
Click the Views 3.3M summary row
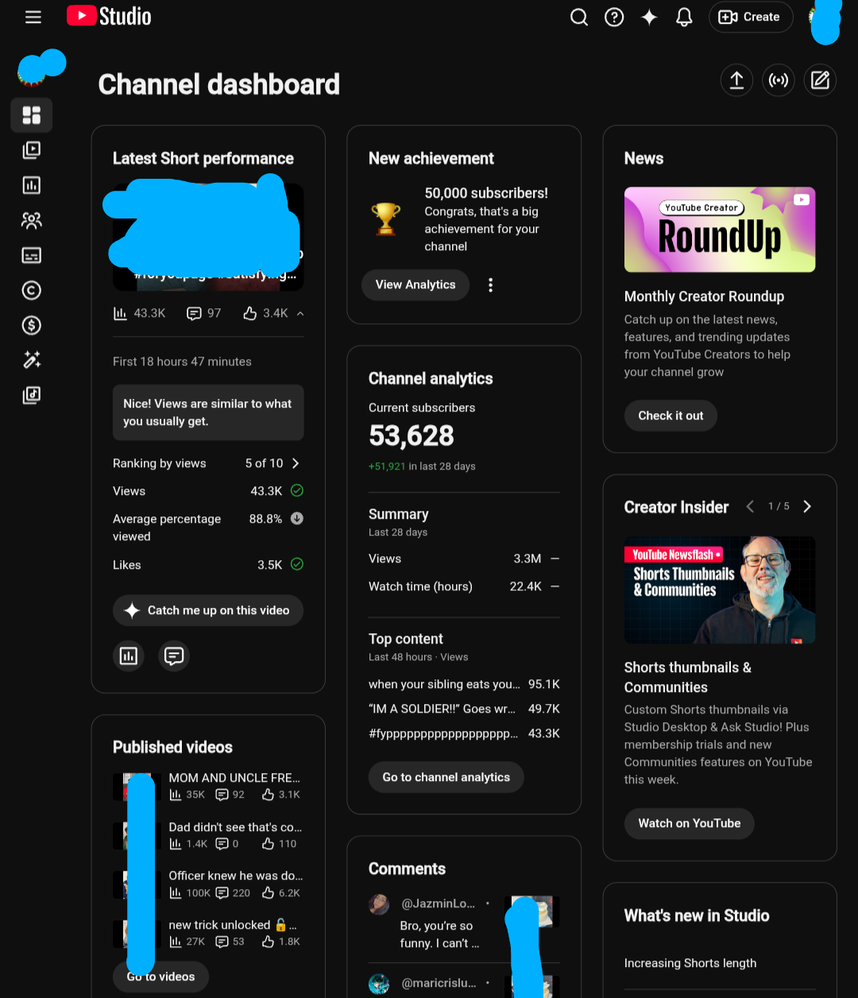pos(464,559)
